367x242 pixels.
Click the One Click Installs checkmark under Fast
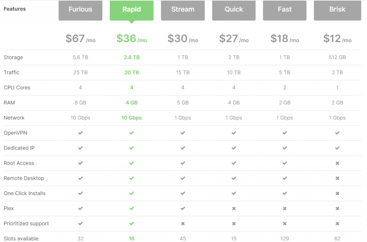(x=285, y=193)
